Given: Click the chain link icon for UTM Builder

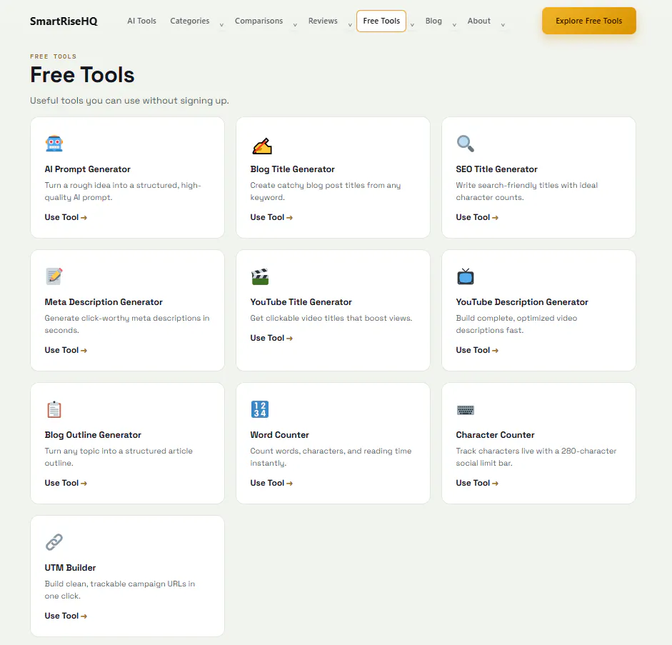Looking at the screenshot, I should [x=54, y=542].
